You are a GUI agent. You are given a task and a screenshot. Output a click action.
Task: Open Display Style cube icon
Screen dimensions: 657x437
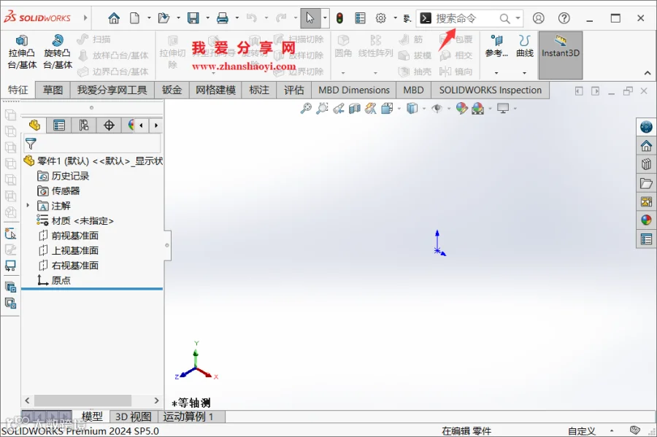412,109
